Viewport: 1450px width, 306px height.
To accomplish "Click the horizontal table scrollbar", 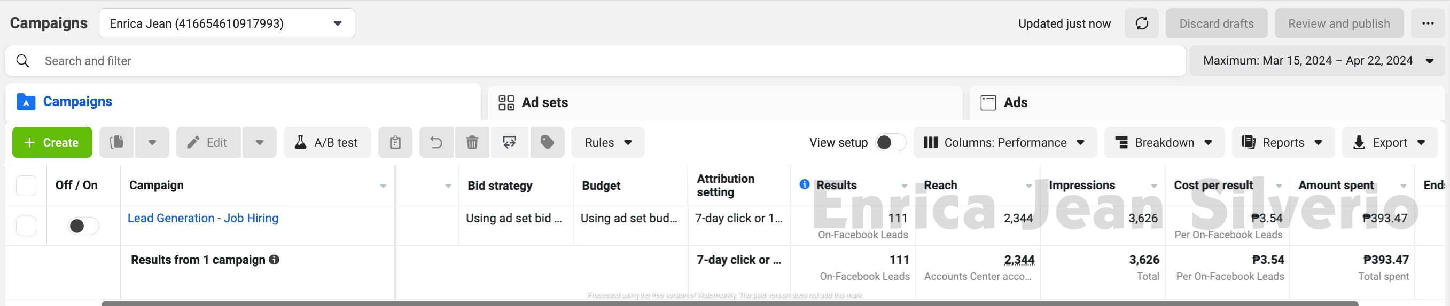I will [729, 303].
